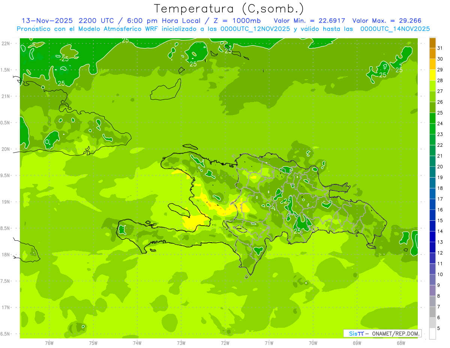Select "Valor Min. = 22.6917" text
The width and height of the screenshot is (450, 348).
pos(309,20)
